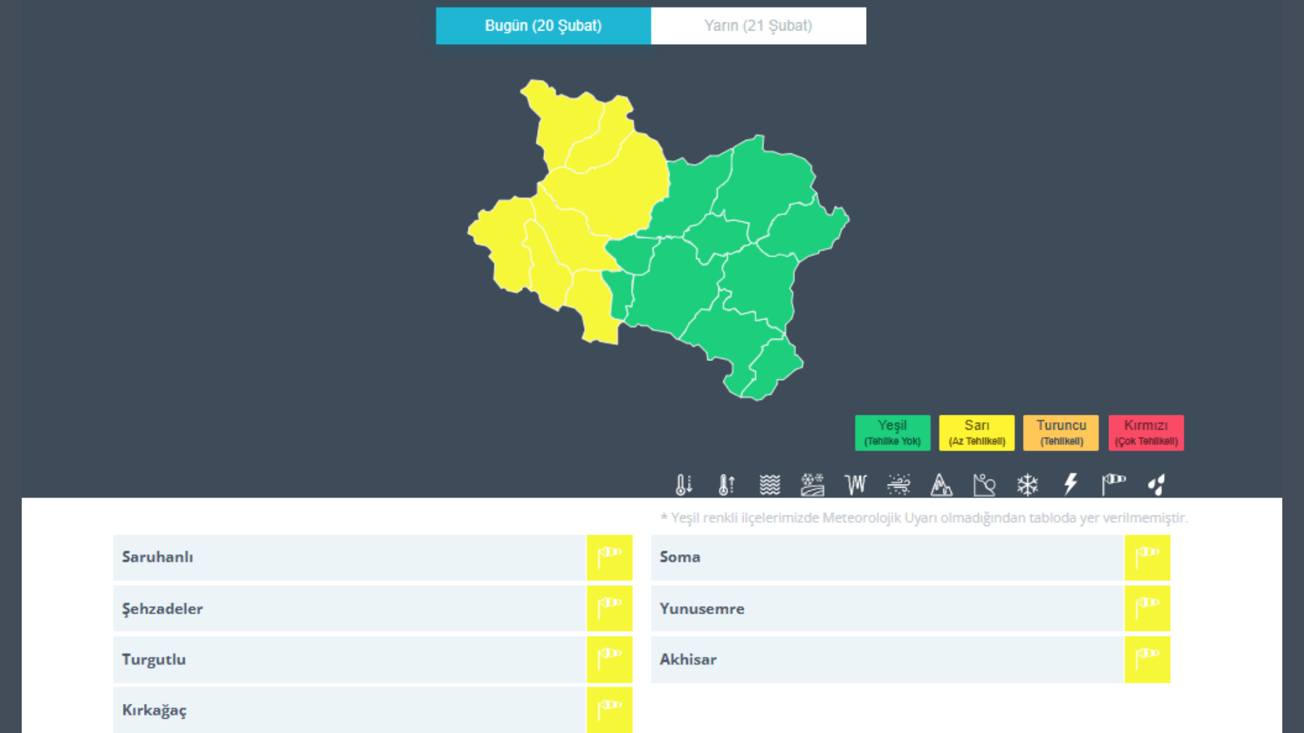This screenshot has width=1304, height=733.
Task: Click the Yunusemre district row
Action: pos(887,609)
